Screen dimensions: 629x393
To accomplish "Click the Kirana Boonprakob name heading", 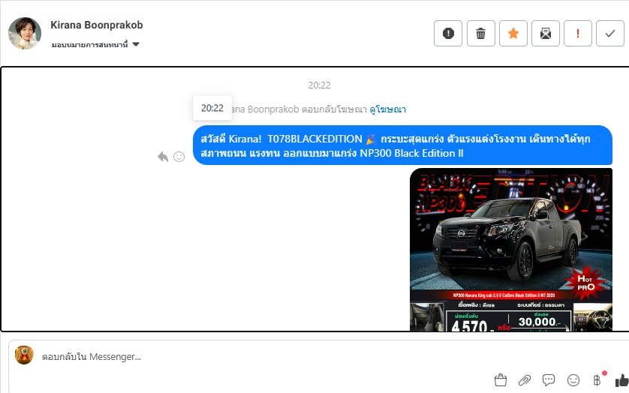I will point(97,25).
